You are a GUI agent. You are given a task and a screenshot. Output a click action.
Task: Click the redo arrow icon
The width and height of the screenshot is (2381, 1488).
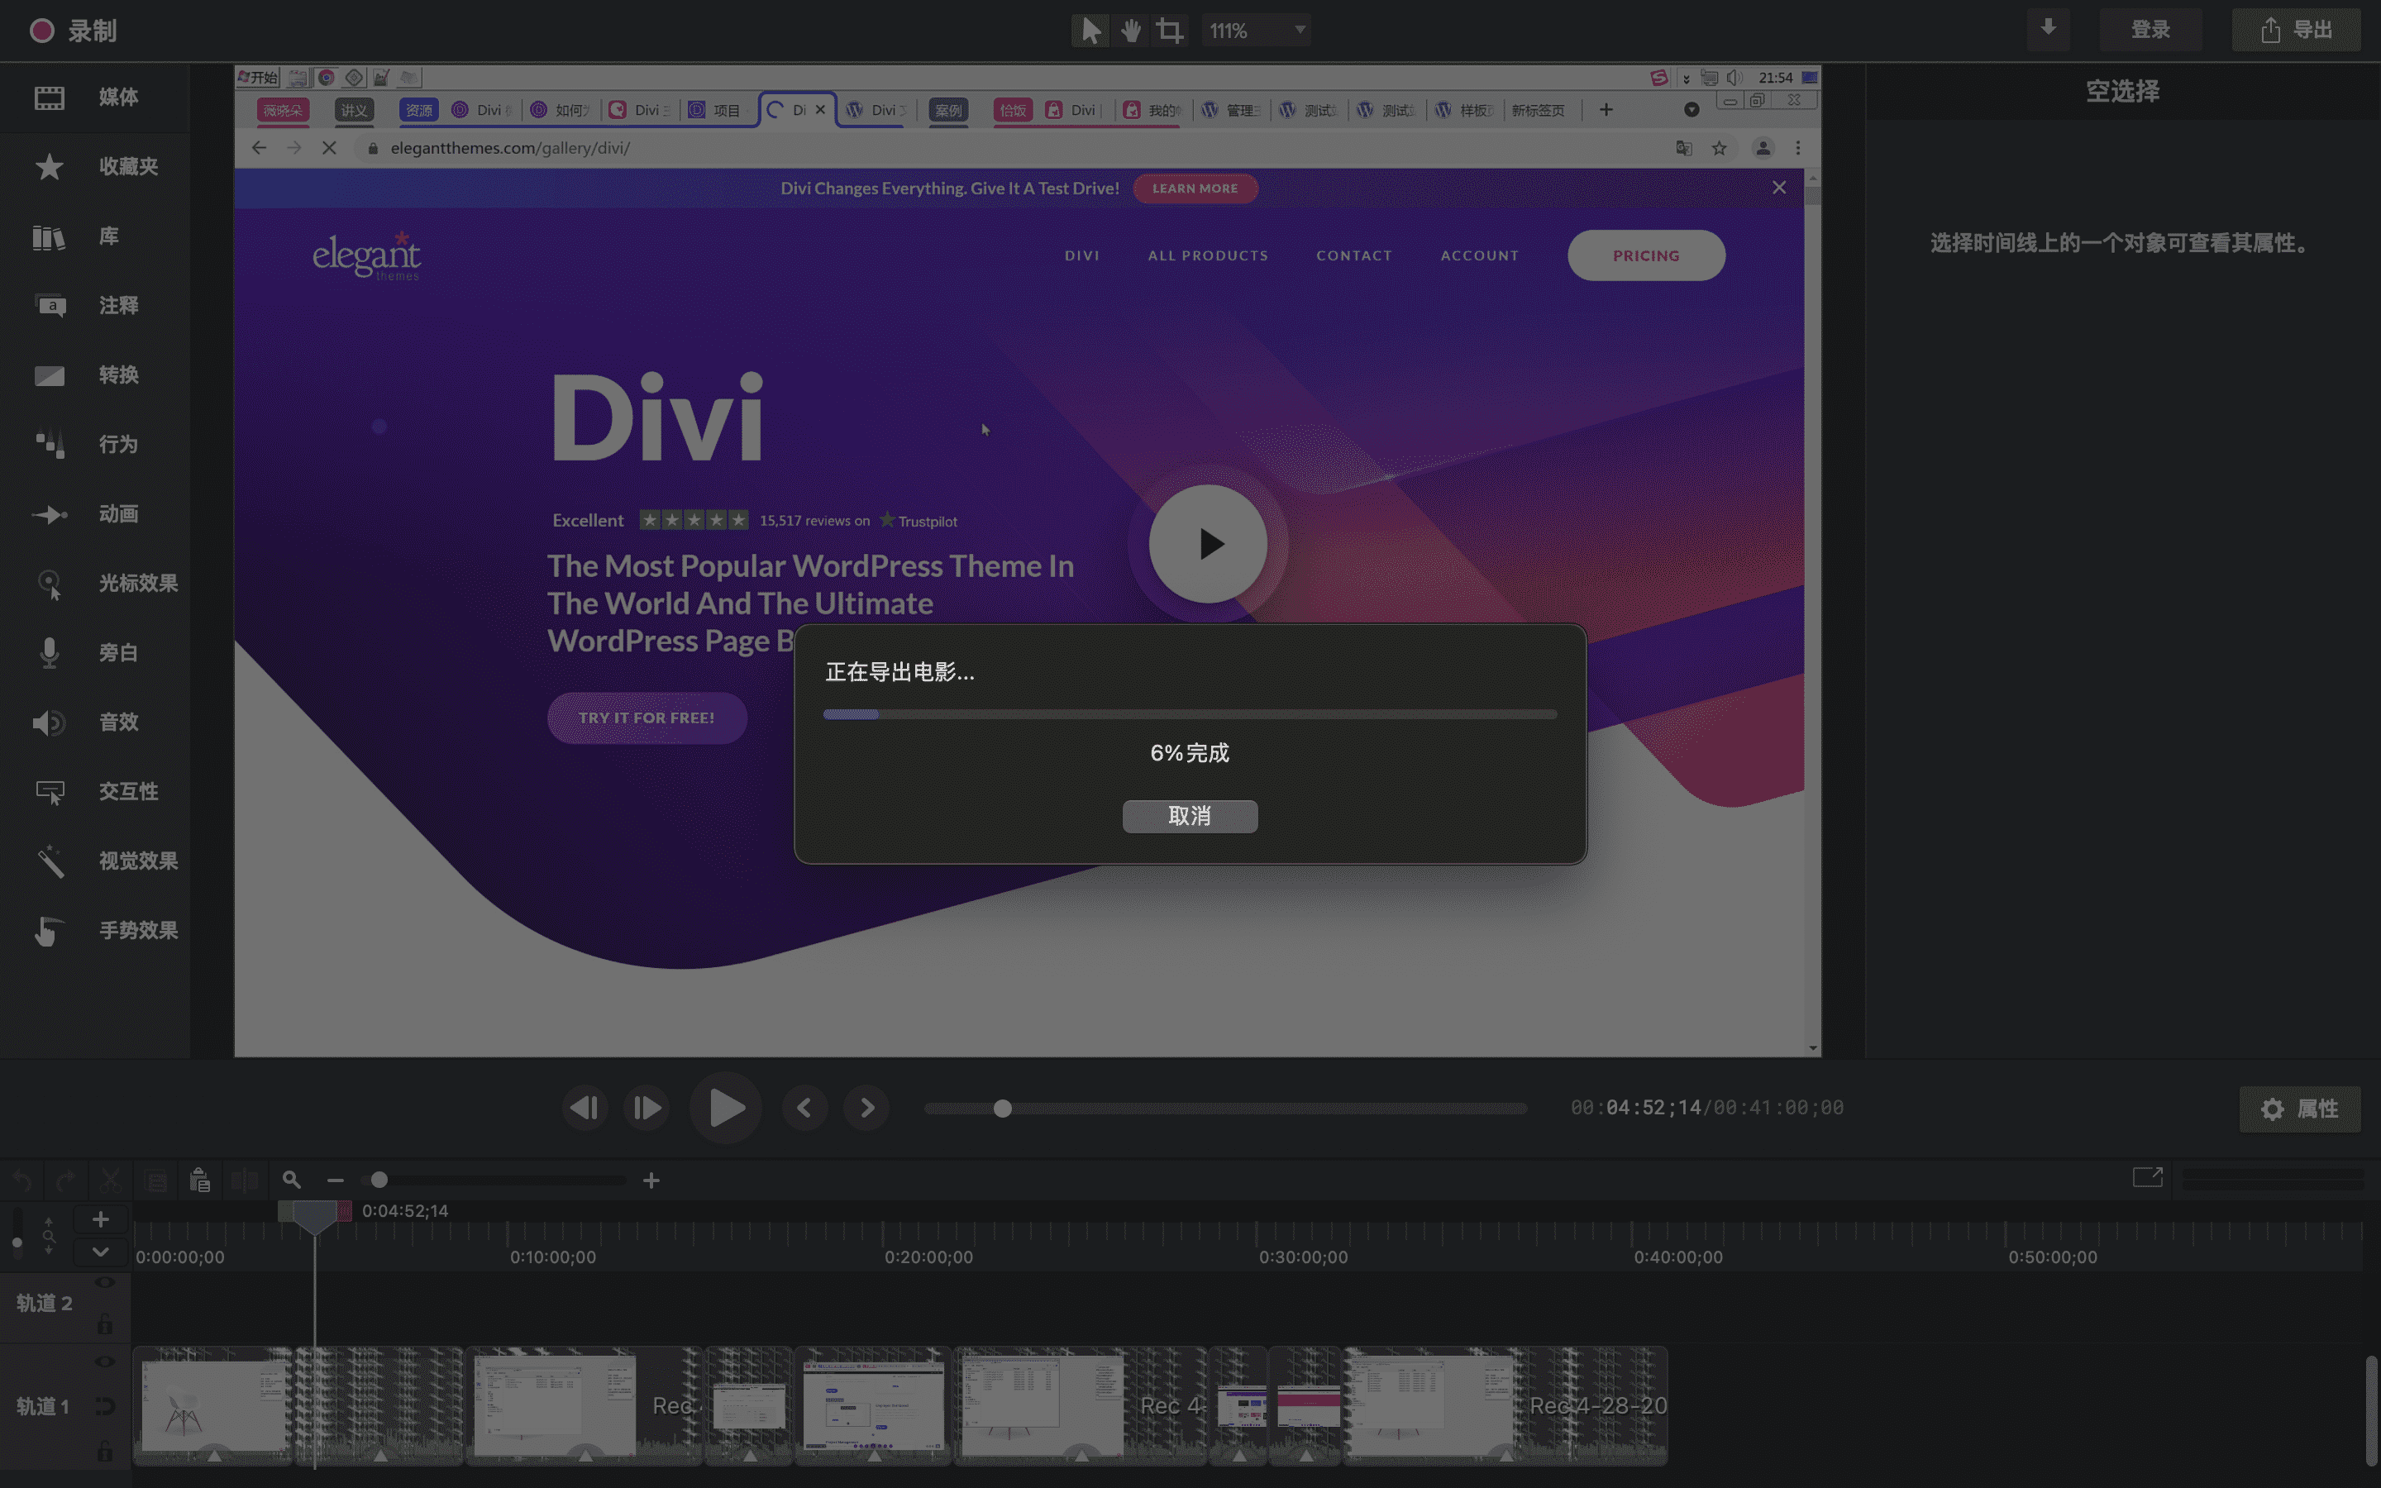coord(66,1180)
